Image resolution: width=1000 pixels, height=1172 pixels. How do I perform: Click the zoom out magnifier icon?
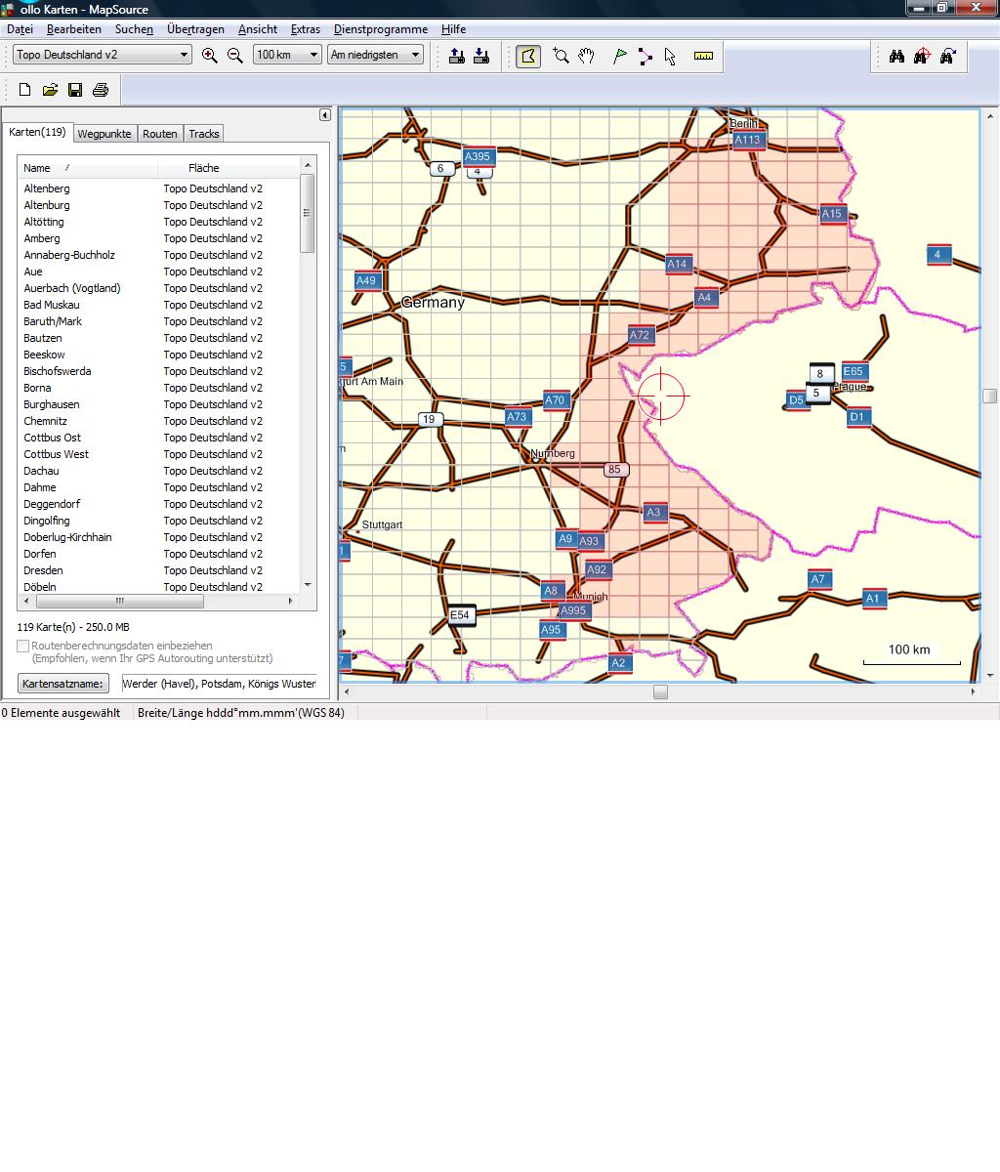coord(235,56)
